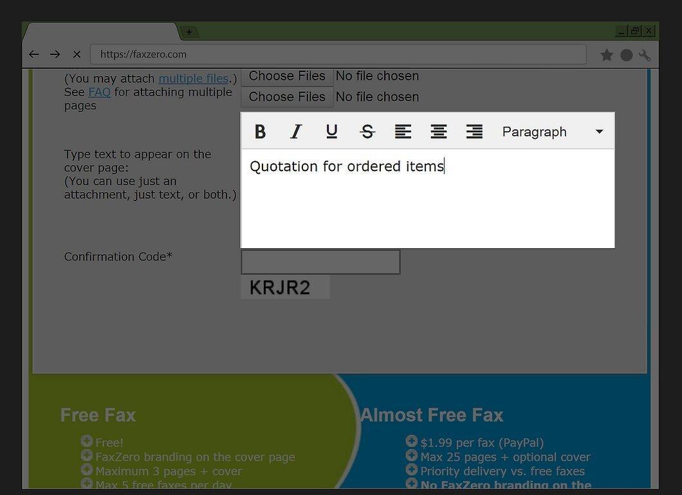
Task: Bookmark the page with the star icon
Action: pyautogui.click(x=606, y=55)
